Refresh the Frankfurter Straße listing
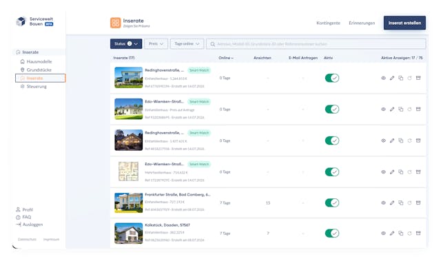The height and width of the screenshot is (261, 441). (x=409, y=202)
